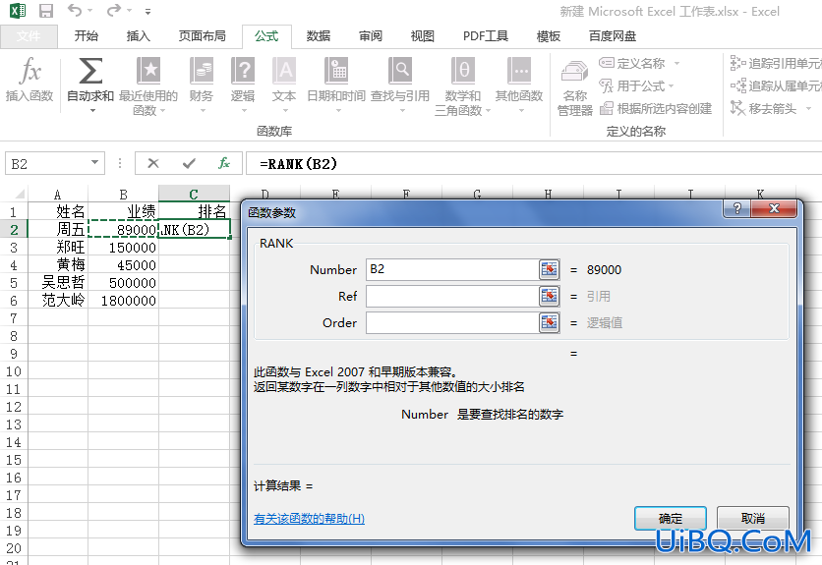Viewport: 822px width, 565px height.
Task: Open the Text (文本) functions icon
Action: tap(284, 71)
